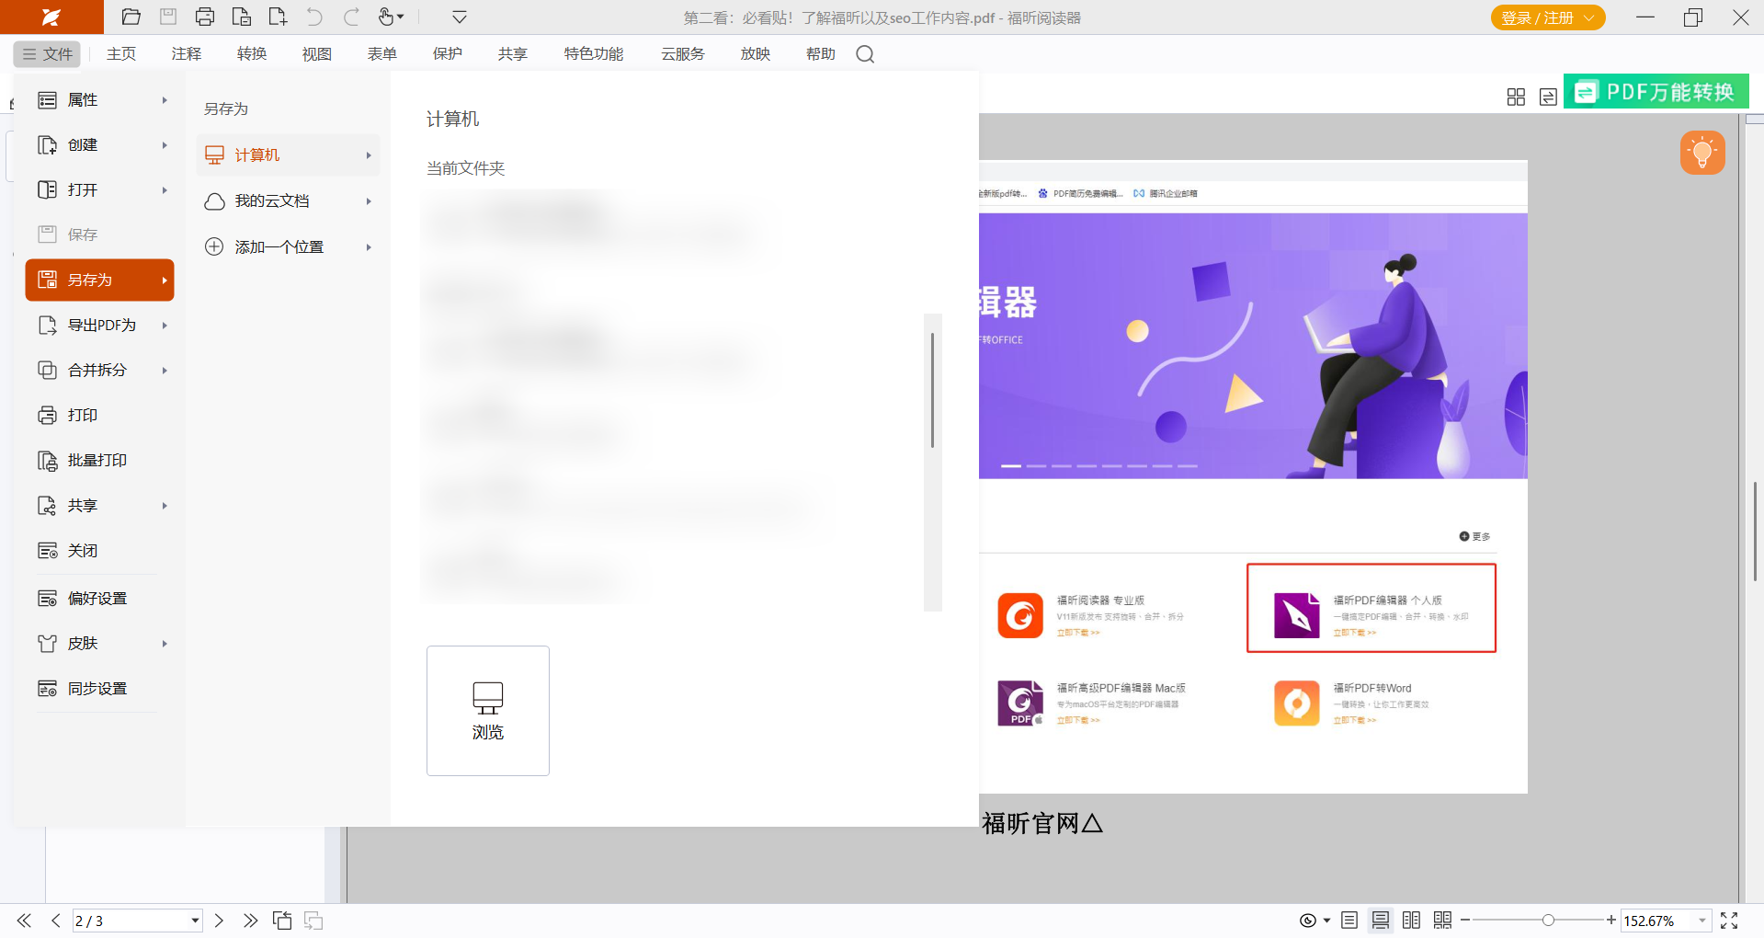Switch to single page view mode

click(1349, 921)
